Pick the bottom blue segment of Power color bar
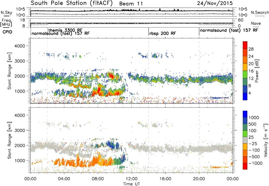Screen dimensions: 269x186 pos(245,96)
